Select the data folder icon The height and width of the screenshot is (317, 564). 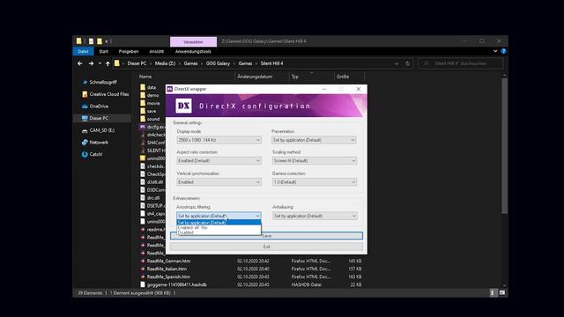pyautogui.click(x=143, y=87)
